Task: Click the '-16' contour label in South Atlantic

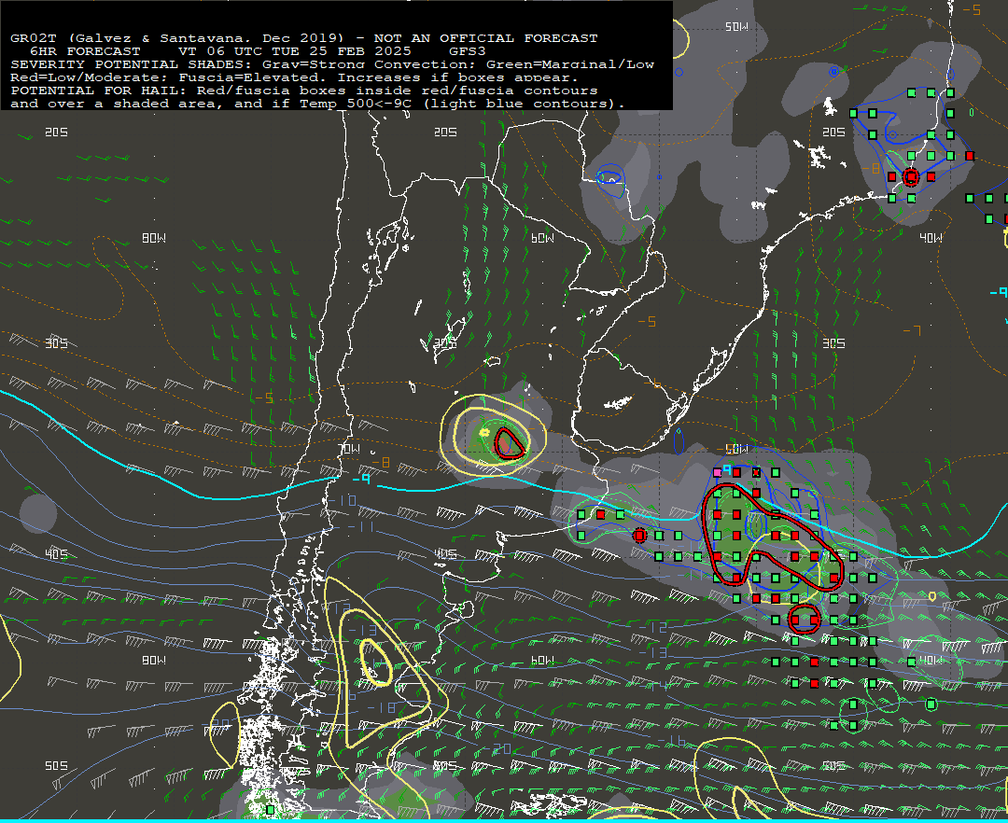Action: [x=672, y=741]
